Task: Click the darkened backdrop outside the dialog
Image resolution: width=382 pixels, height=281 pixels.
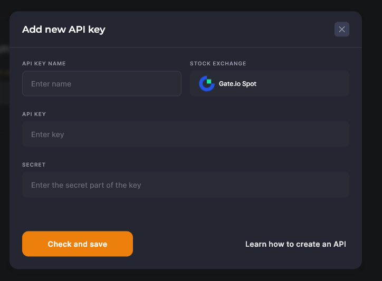Action: [x=372, y=146]
